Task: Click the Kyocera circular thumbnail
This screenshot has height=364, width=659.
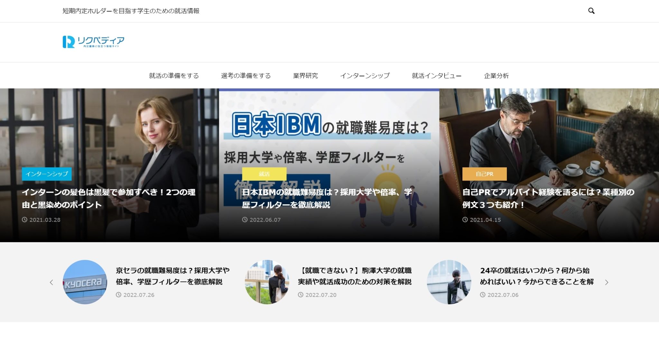Action: coord(85,282)
